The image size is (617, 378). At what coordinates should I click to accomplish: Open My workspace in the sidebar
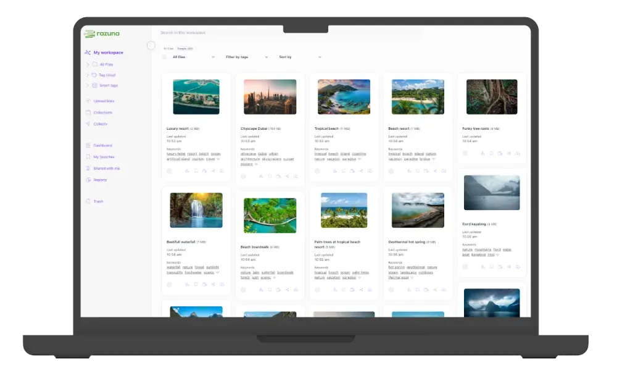point(108,52)
